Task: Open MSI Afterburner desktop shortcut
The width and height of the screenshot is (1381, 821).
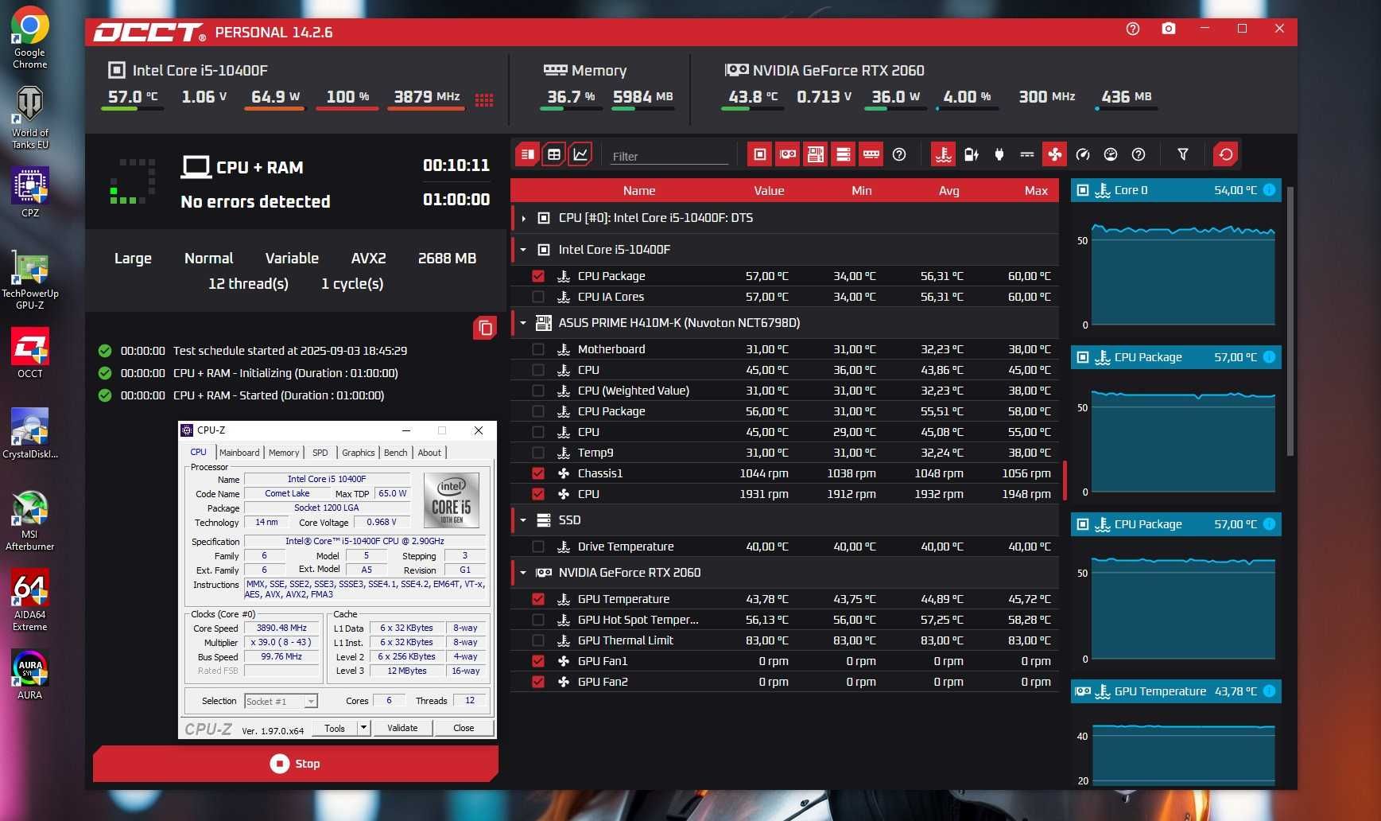Action: click(29, 521)
